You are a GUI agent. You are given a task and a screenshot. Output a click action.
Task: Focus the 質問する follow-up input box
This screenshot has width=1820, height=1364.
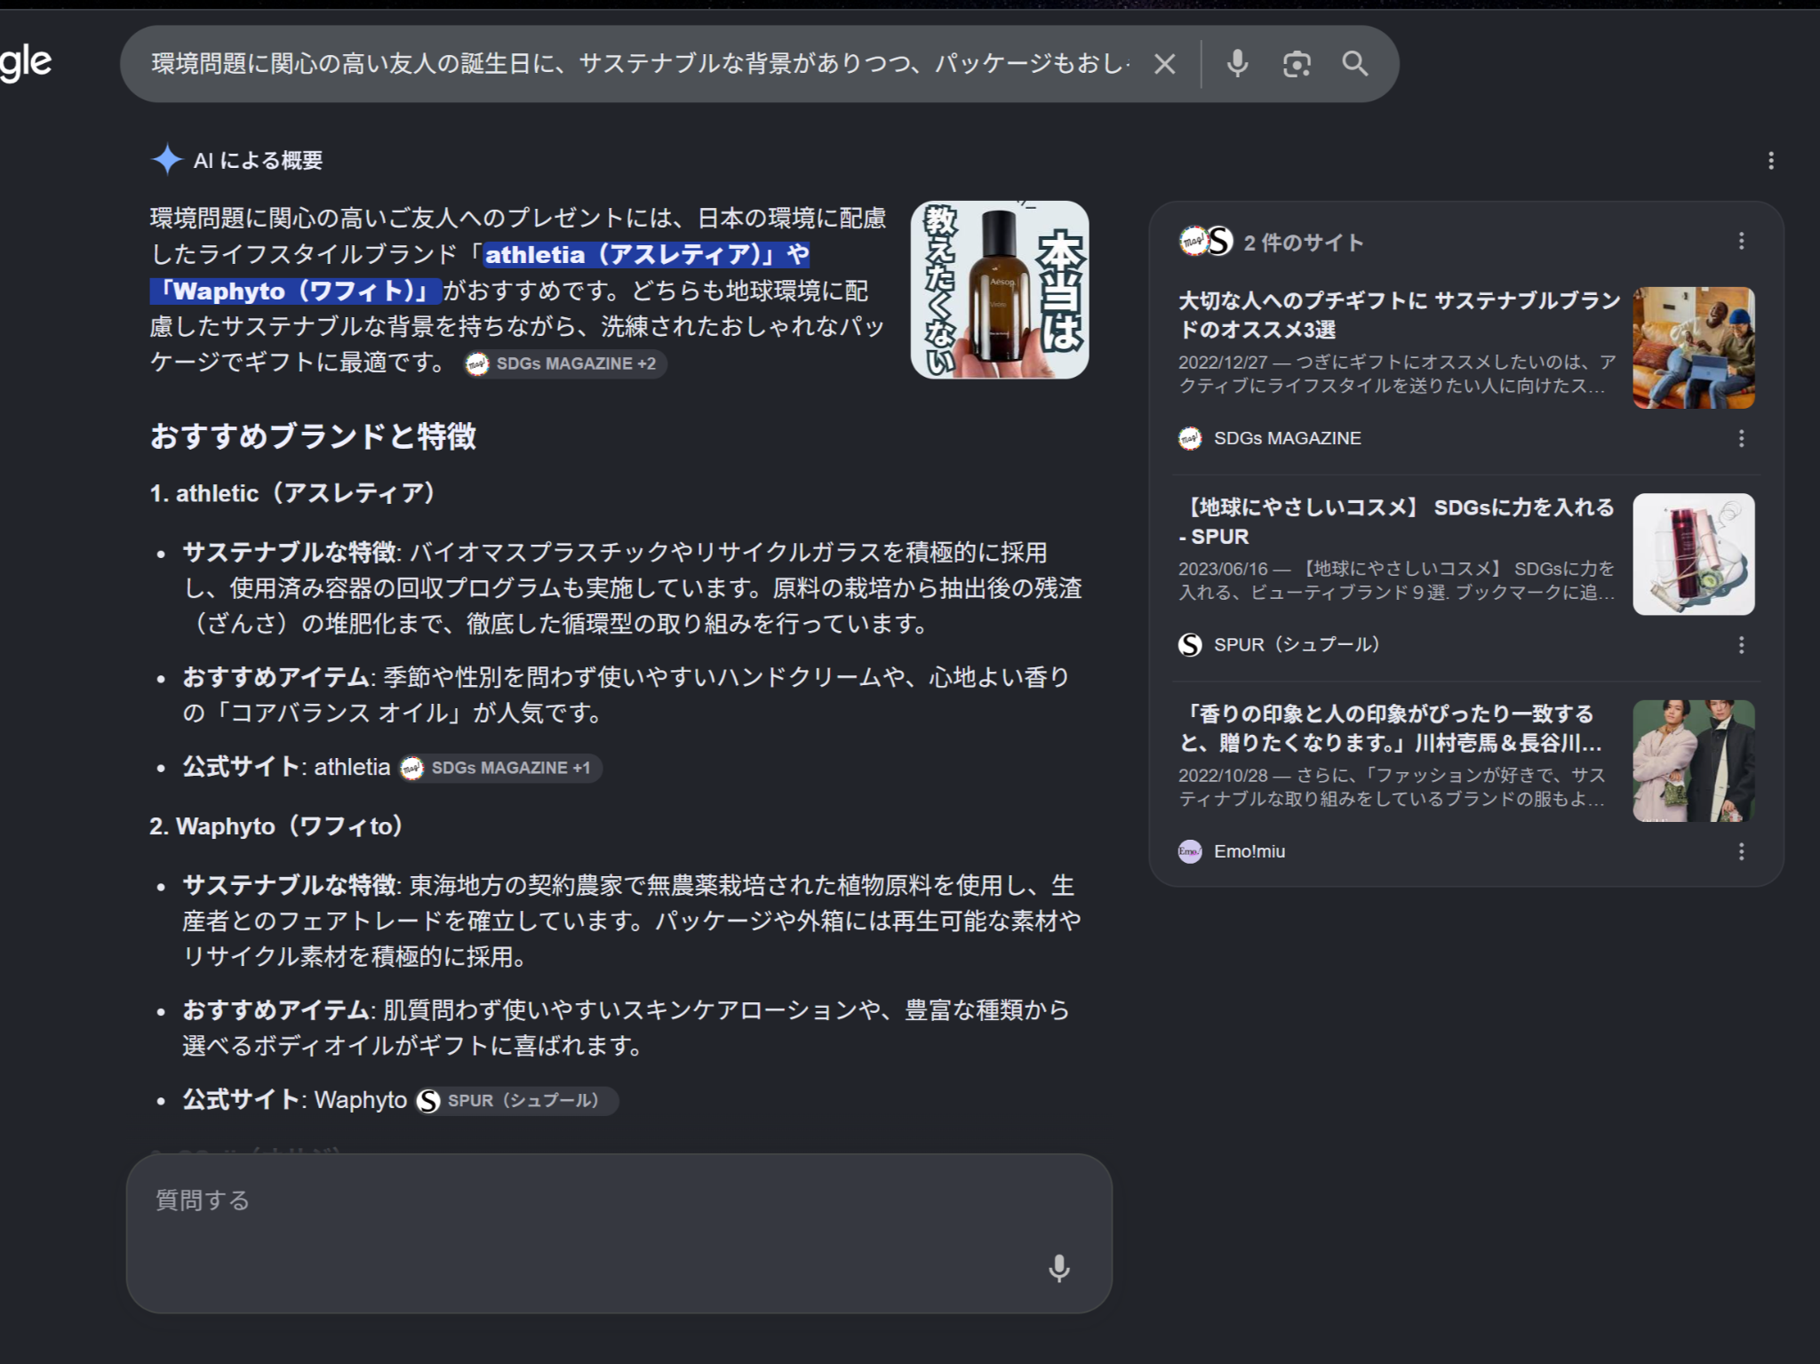coord(619,1233)
